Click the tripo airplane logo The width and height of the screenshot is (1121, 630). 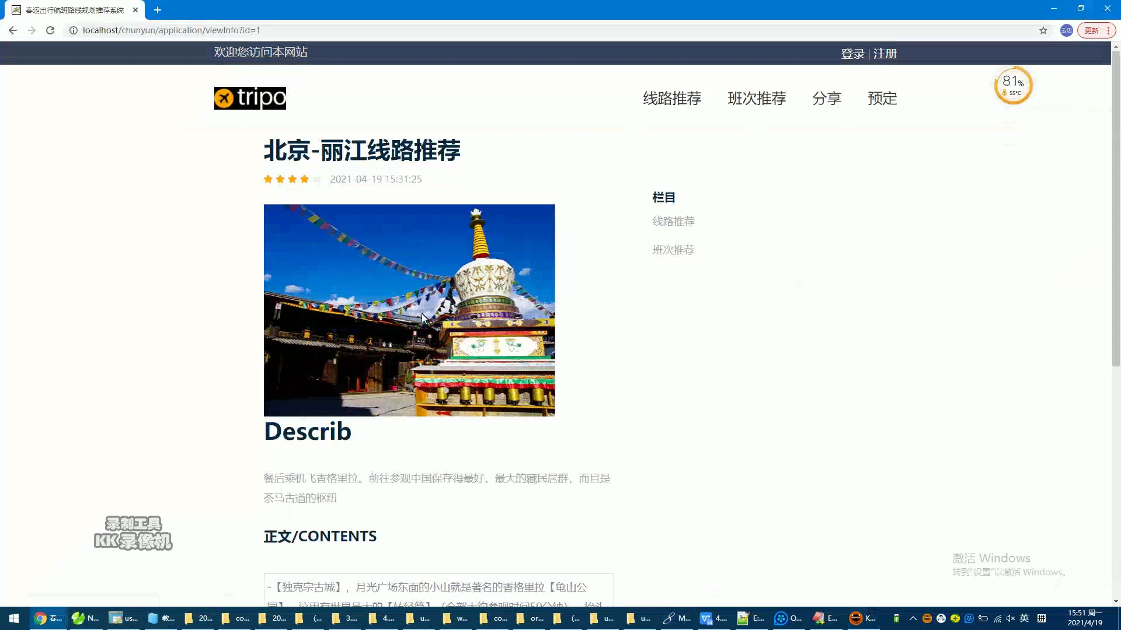pyautogui.click(x=250, y=98)
